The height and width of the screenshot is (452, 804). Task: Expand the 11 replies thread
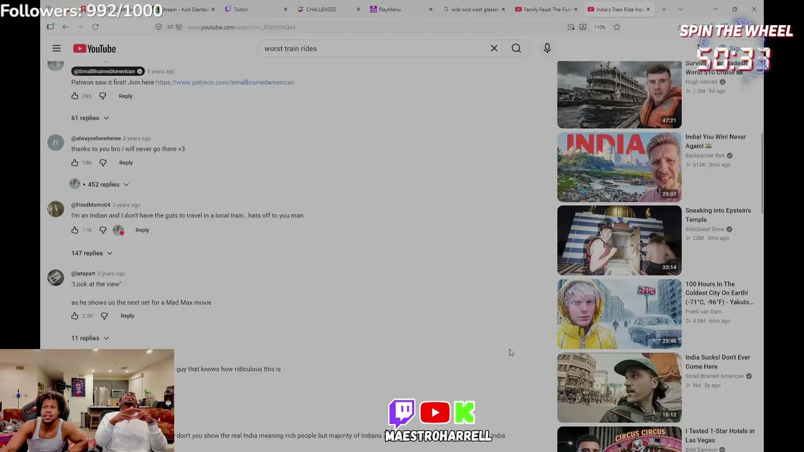(x=90, y=338)
